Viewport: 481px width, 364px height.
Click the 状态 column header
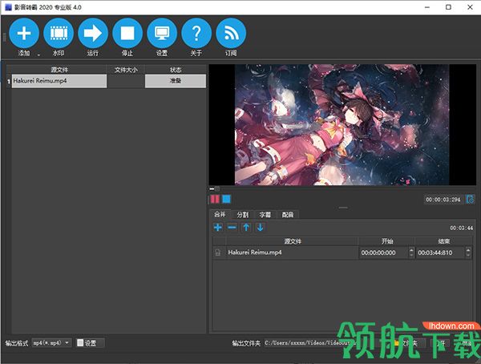[176, 70]
